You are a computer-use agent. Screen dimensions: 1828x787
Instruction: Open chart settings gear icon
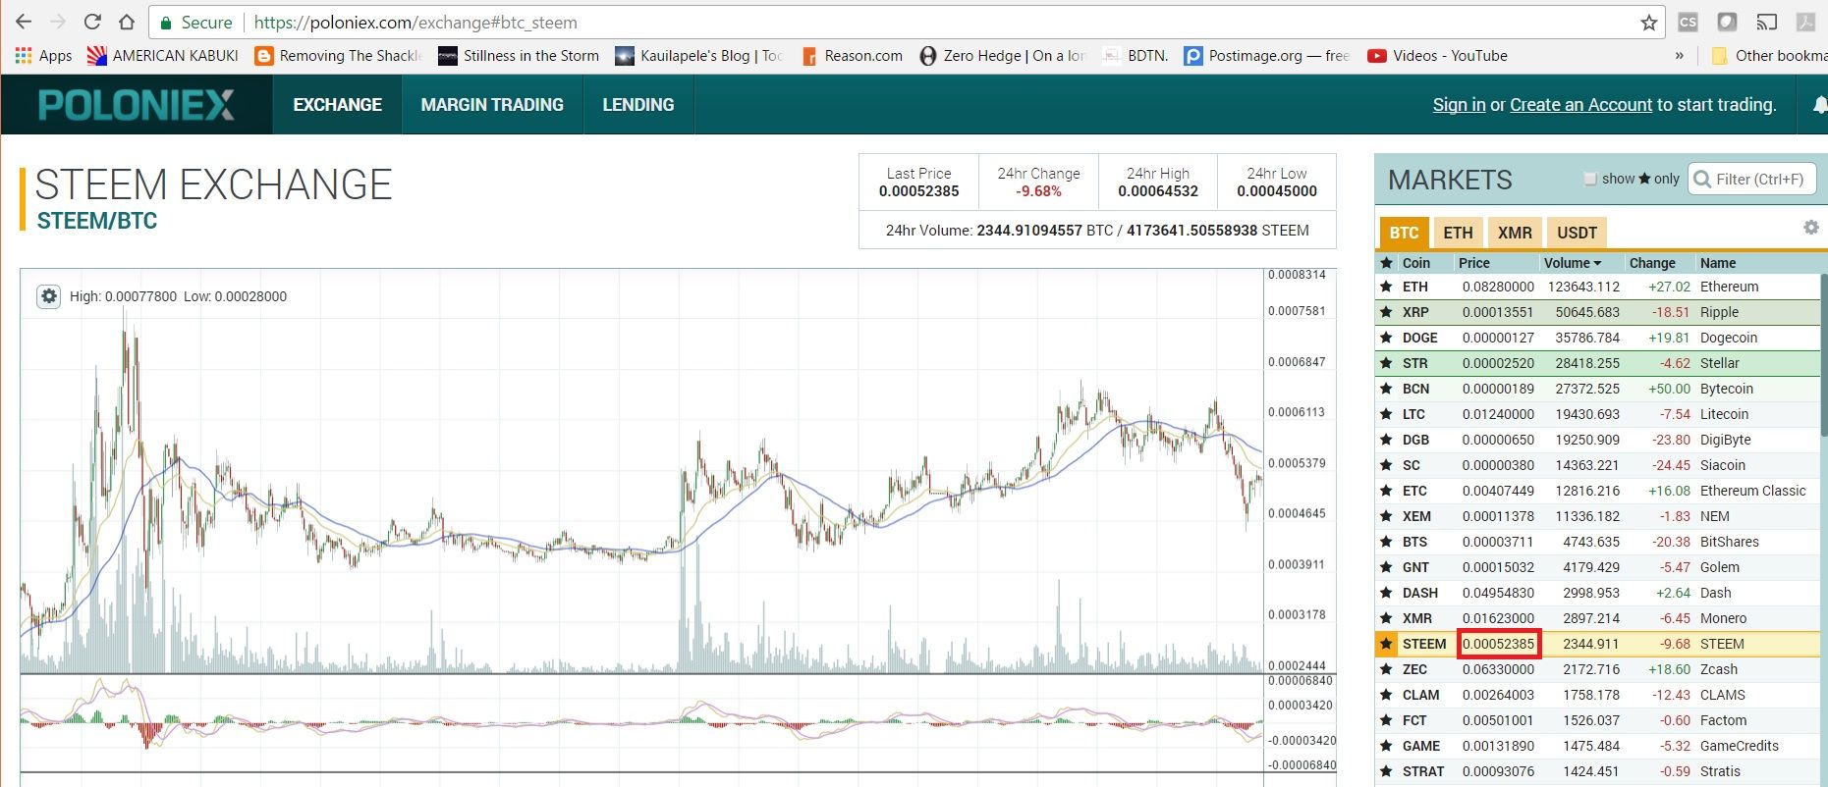pyautogui.click(x=48, y=296)
